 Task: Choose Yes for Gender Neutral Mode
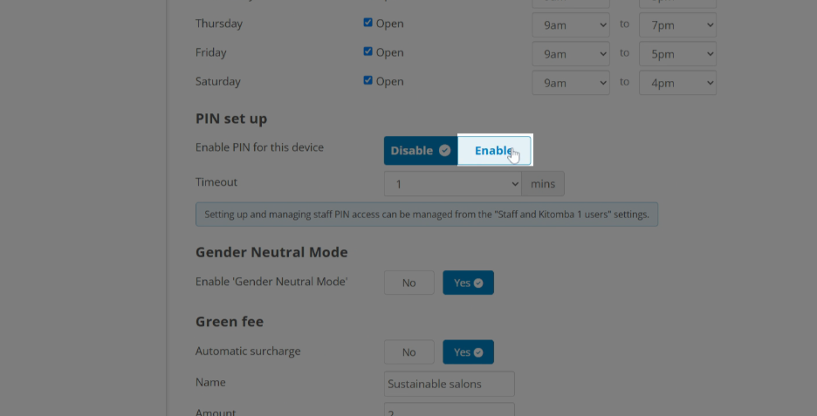[468, 283]
